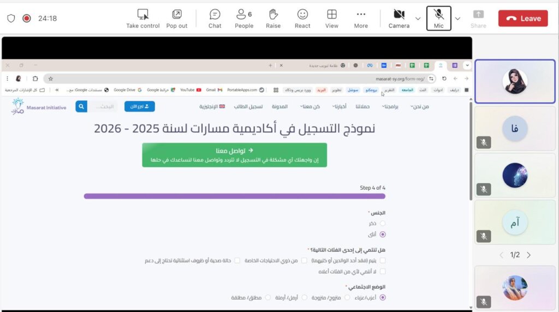Image resolution: width=559 pixels, height=312 pixels.
Task: Go to next page of participants
Action: point(528,255)
